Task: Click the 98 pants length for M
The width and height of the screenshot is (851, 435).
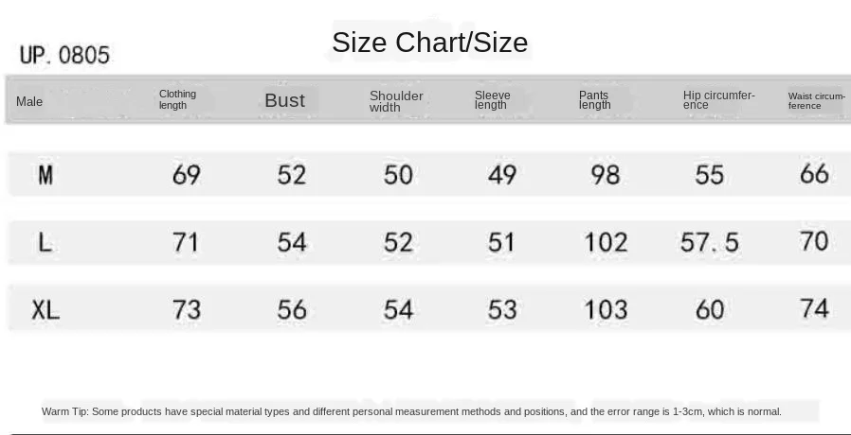Action: coord(606,174)
